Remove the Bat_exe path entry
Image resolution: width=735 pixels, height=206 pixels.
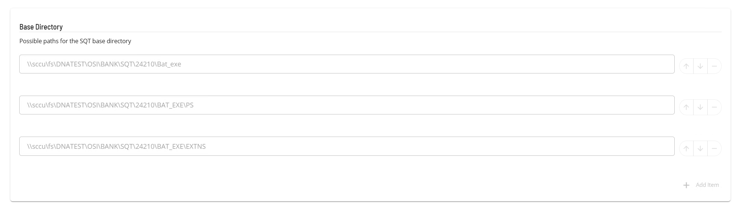[x=714, y=66]
